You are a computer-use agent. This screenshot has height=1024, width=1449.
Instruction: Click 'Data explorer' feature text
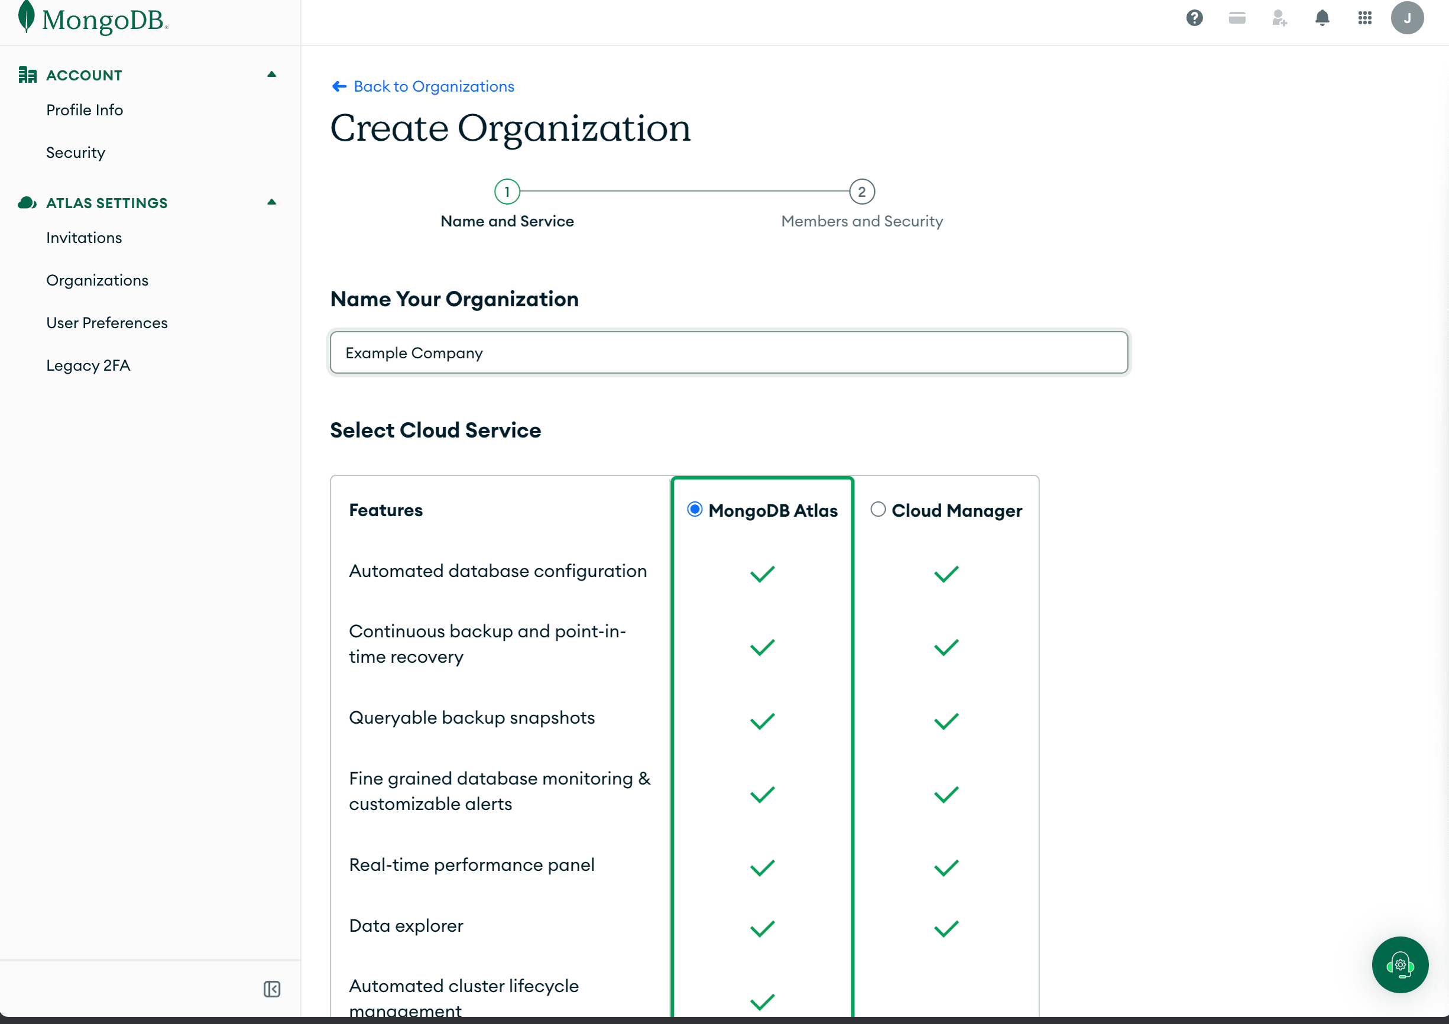[406, 926]
